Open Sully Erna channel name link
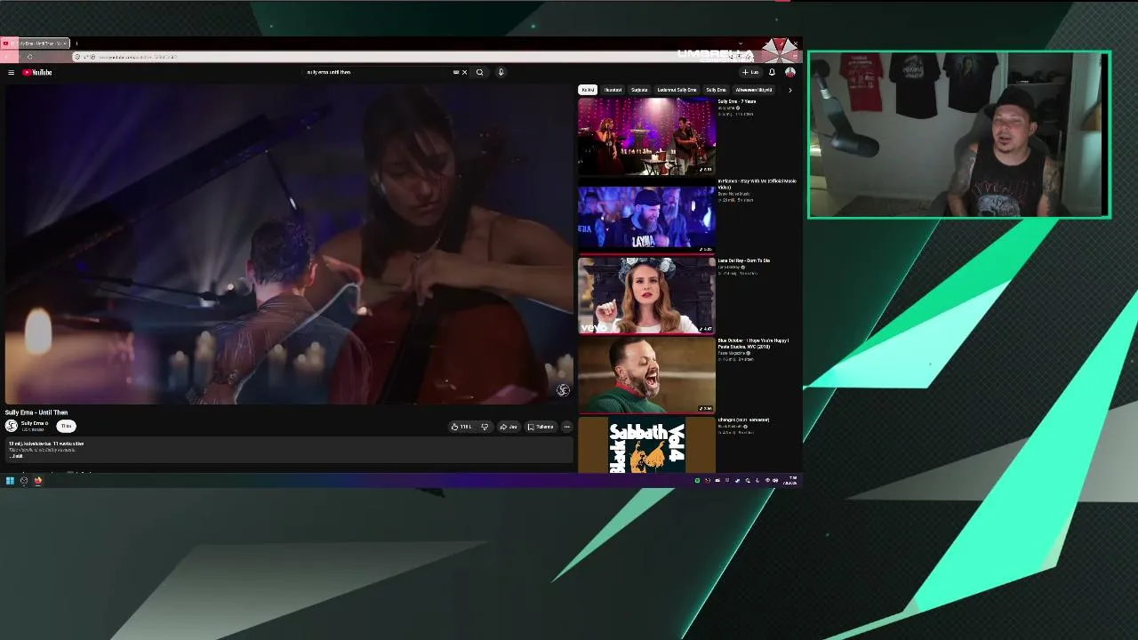 click(33, 423)
